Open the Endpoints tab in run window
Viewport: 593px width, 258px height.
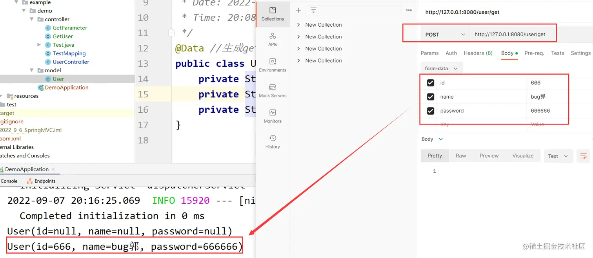click(41, 181)
